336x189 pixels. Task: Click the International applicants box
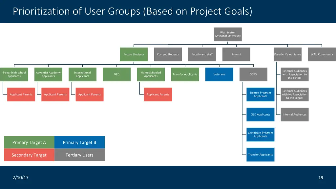pos(82,74)
